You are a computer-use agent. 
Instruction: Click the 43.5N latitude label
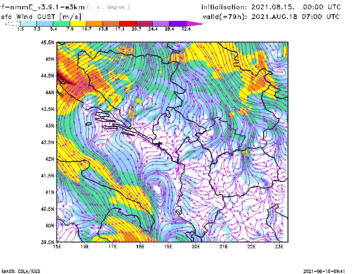47,109
